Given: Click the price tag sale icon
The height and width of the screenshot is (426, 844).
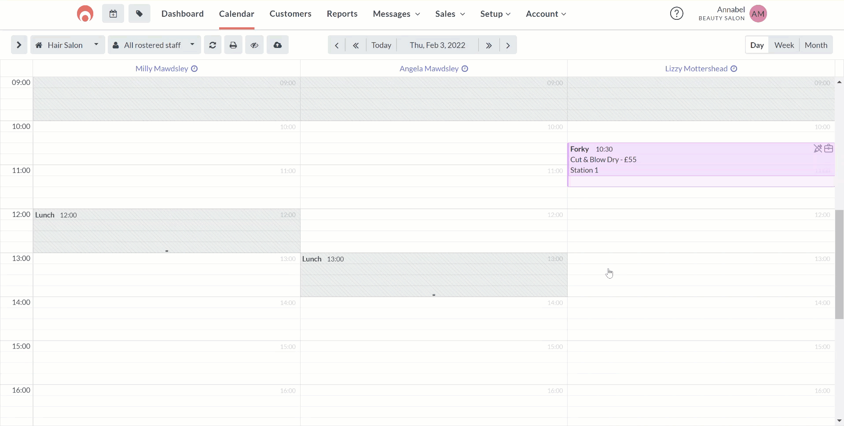Looking at the screenshot, I should coord(139,14).
